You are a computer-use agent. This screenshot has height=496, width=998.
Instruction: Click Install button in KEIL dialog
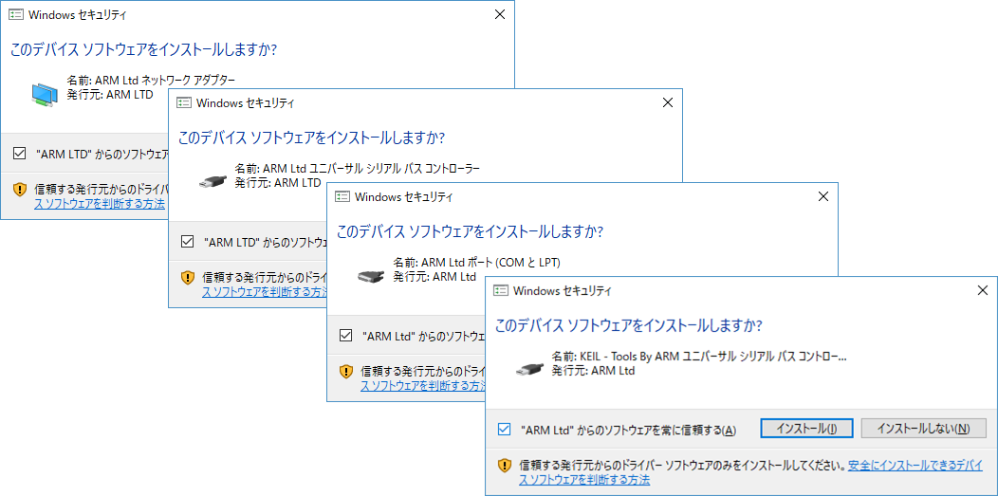coord(806,429)
